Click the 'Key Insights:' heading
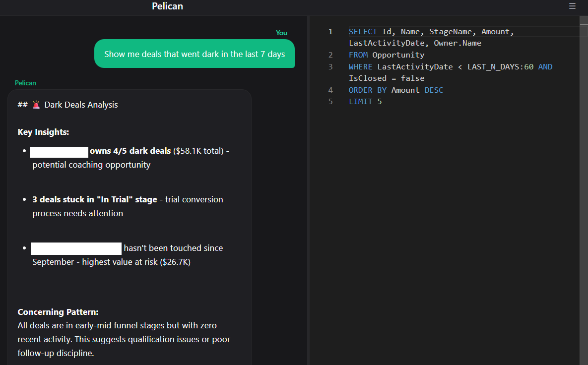This screenshot has width=588, height=365. 43,132
